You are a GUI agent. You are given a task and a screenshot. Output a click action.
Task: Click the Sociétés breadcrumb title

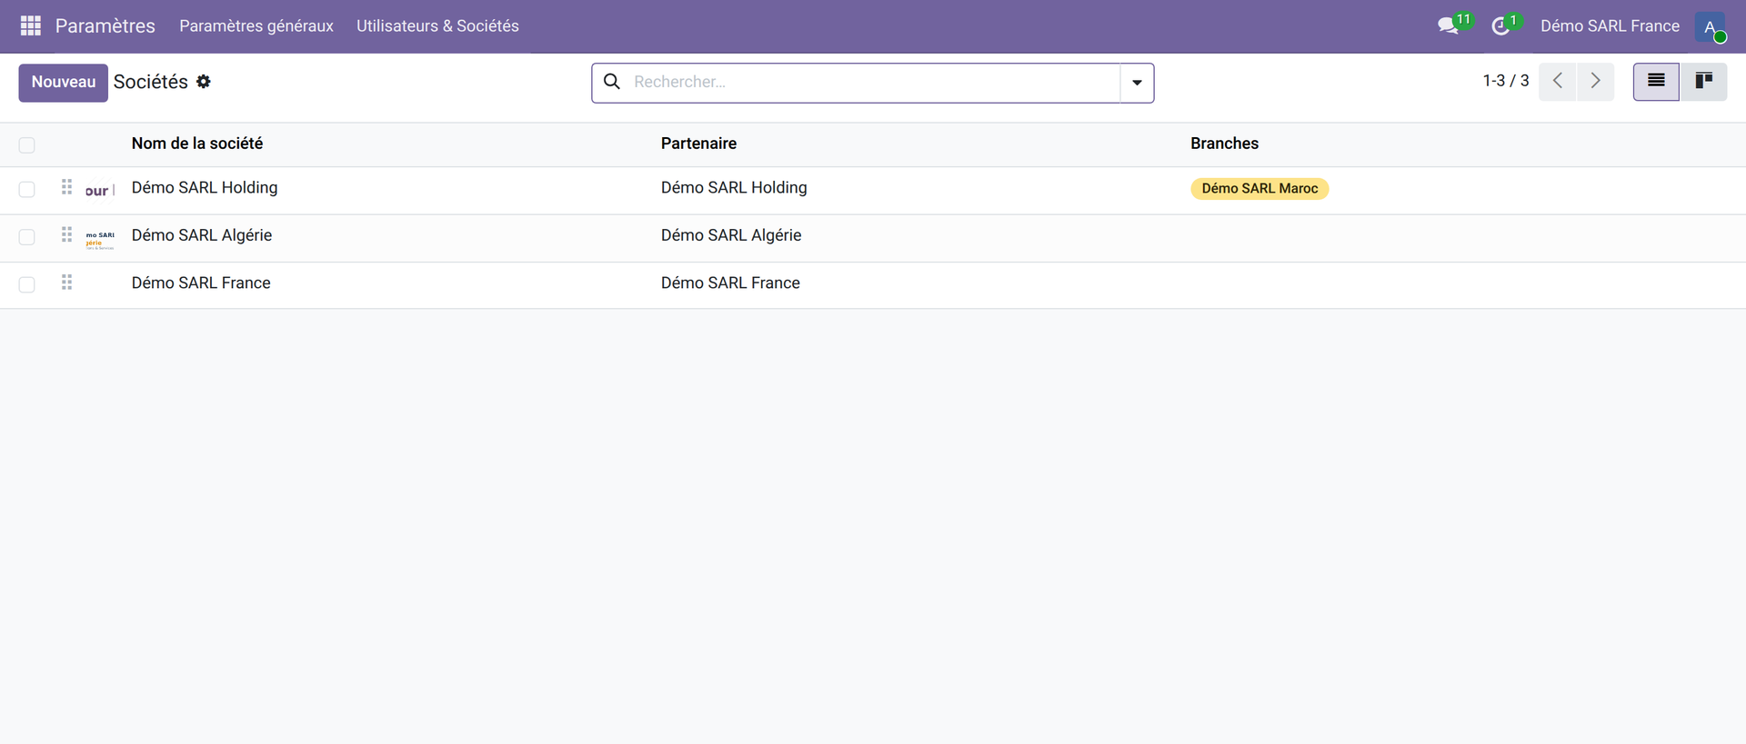pyautogui.click(x=151, y=82)
